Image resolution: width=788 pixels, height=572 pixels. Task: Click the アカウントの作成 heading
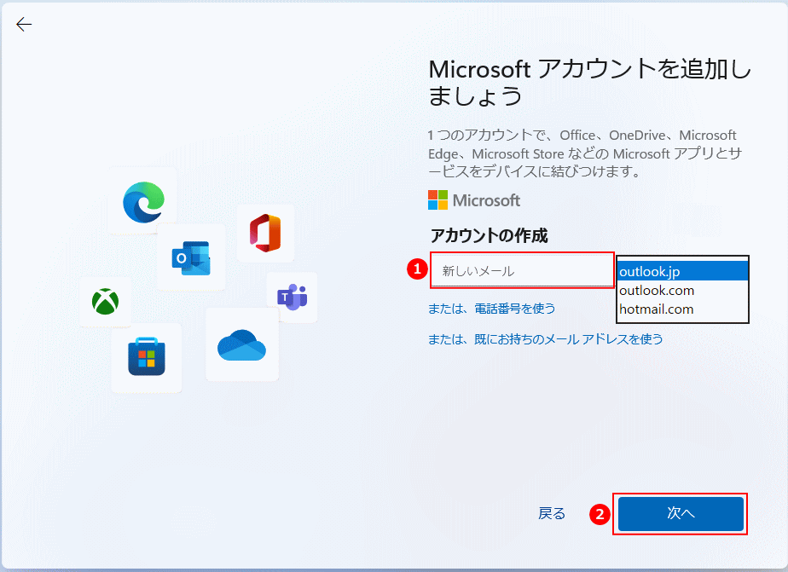tap(488, 236)
